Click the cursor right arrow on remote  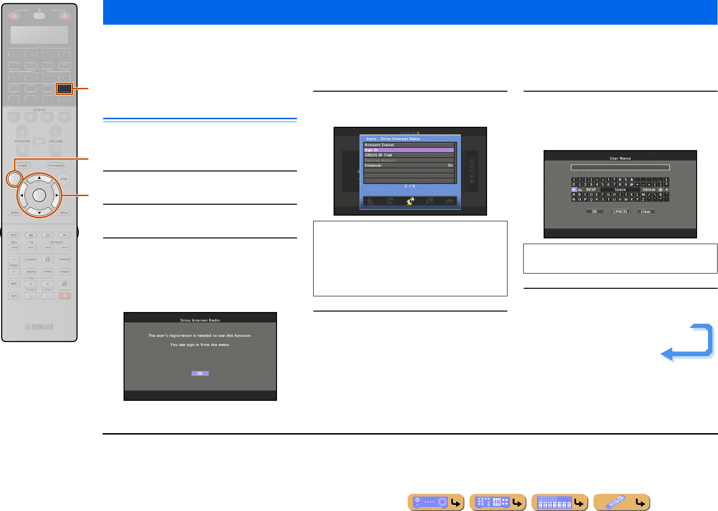pyautogui.click(x=57, y=195)
